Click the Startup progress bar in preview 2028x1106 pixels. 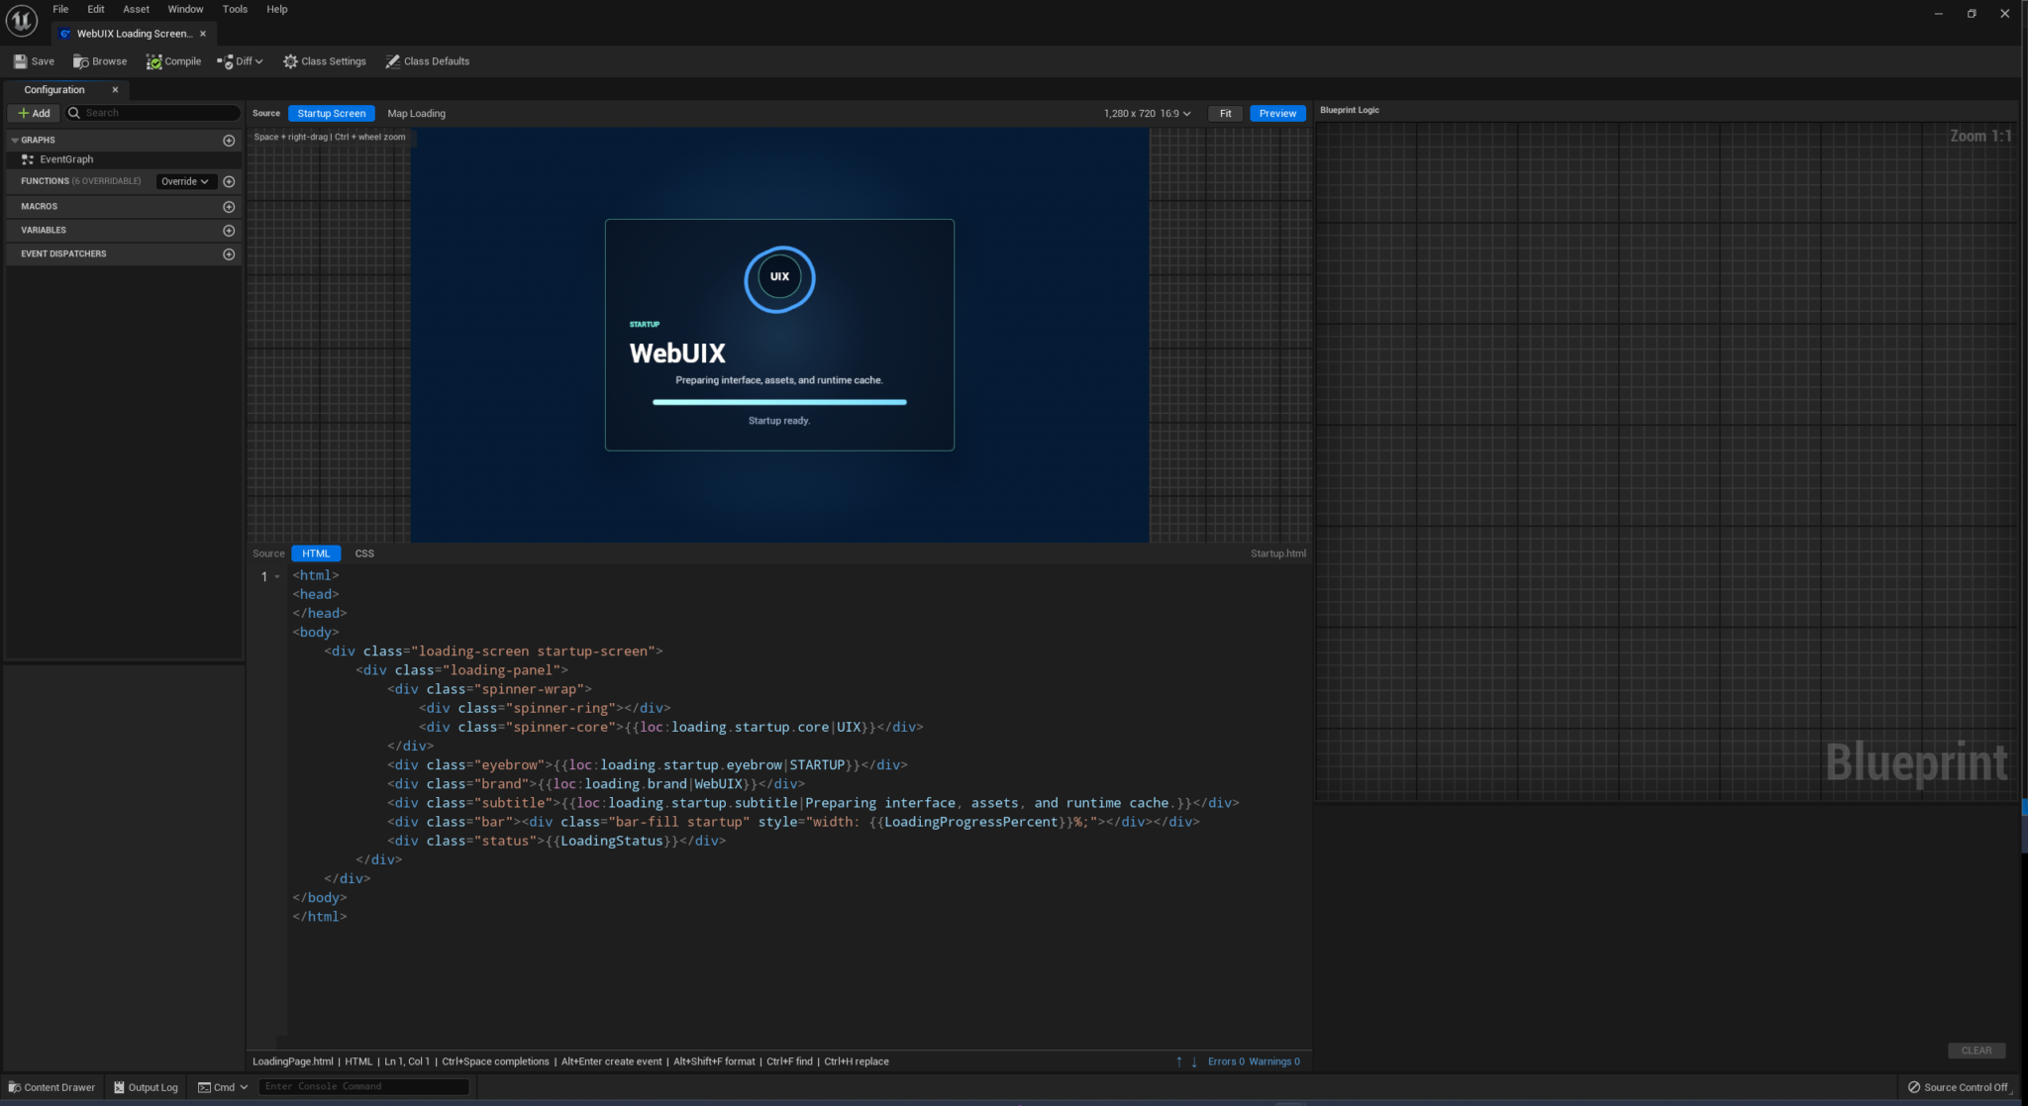point(779,402)
